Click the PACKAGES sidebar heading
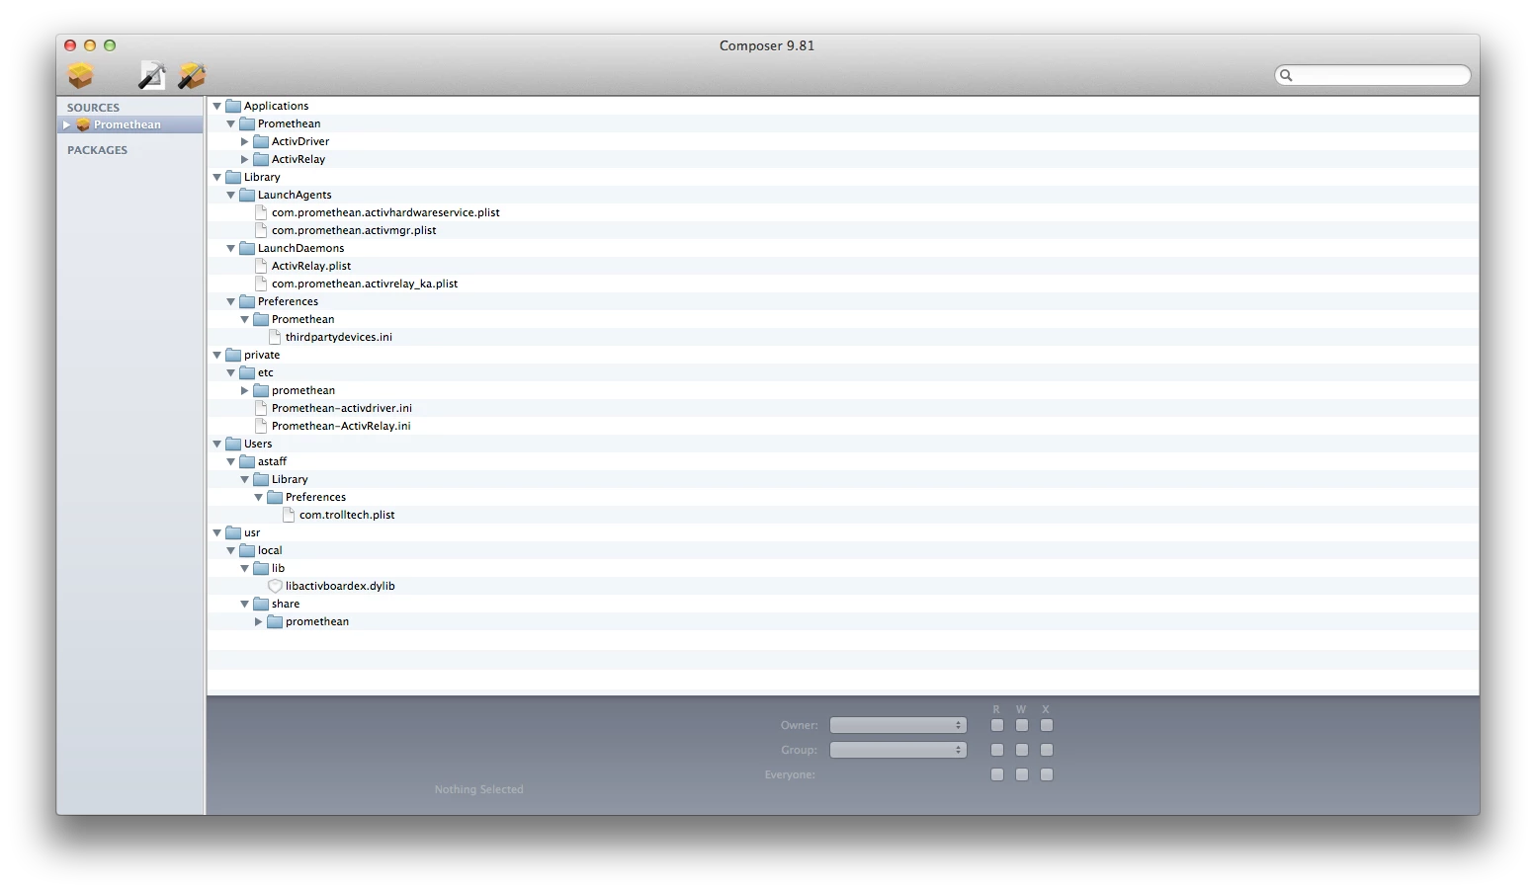This screenshot has height=893, width=1536. coord(97,150)
